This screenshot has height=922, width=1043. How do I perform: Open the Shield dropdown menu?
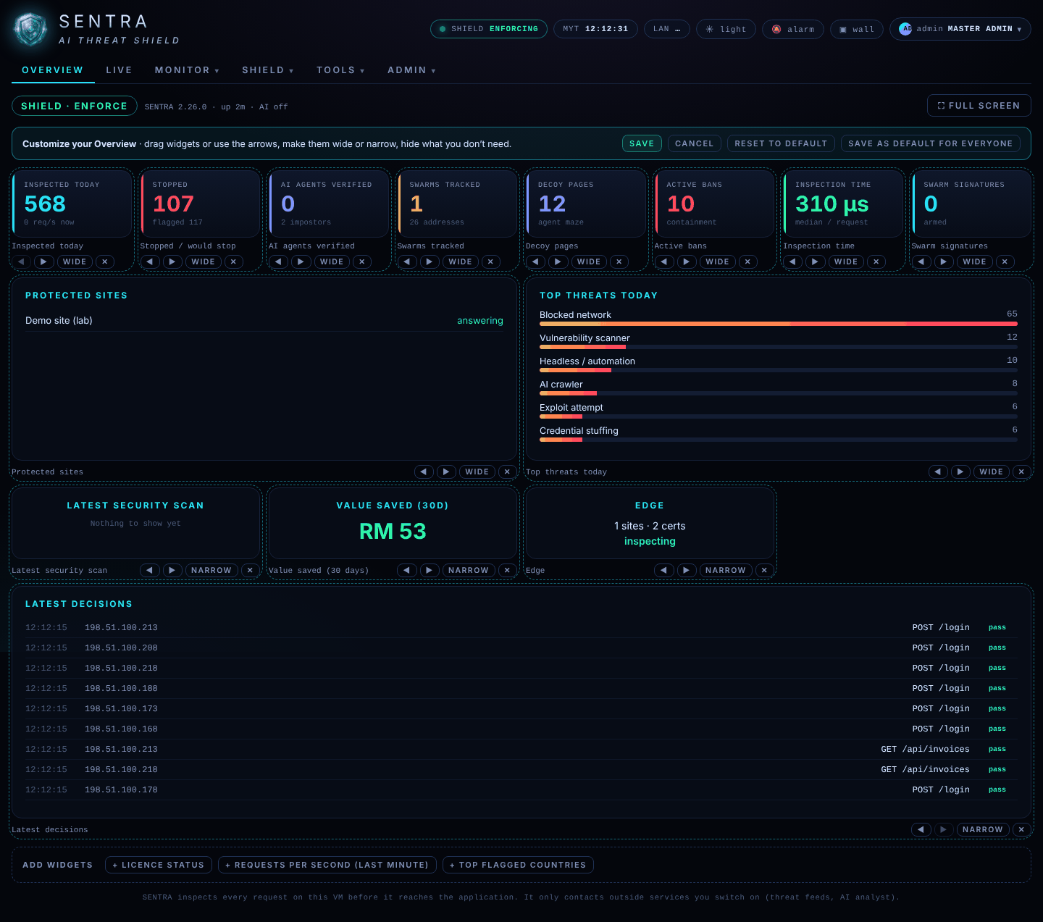[x=268, y=70]
